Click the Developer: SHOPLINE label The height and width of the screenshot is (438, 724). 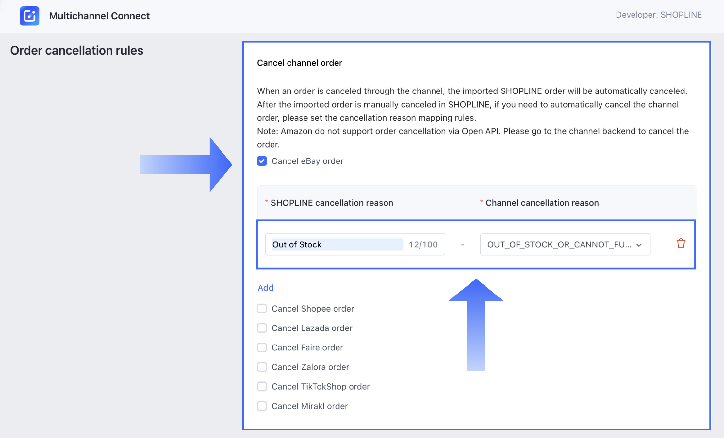(659, 15)
